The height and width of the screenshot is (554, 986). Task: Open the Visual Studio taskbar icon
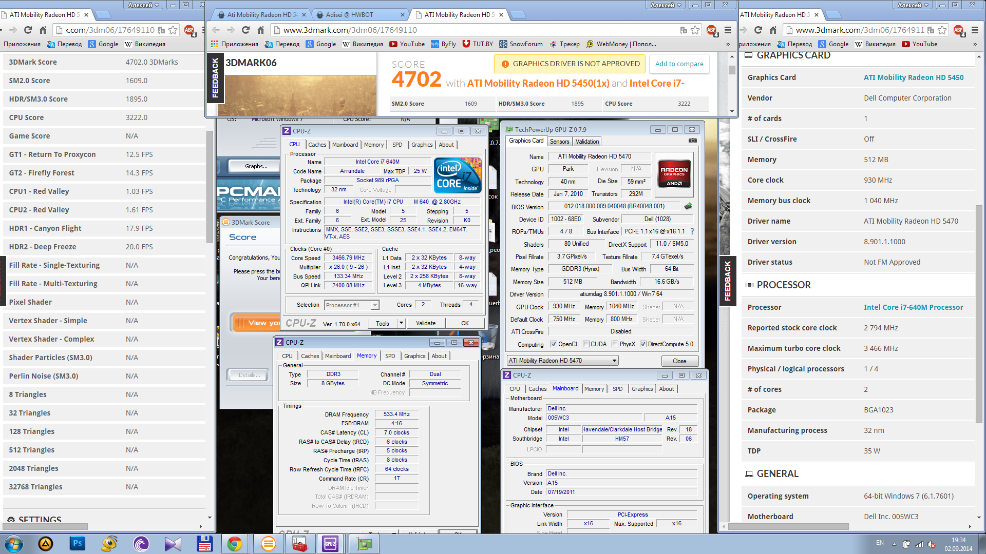pyautogui.click(x=173, y=544)
